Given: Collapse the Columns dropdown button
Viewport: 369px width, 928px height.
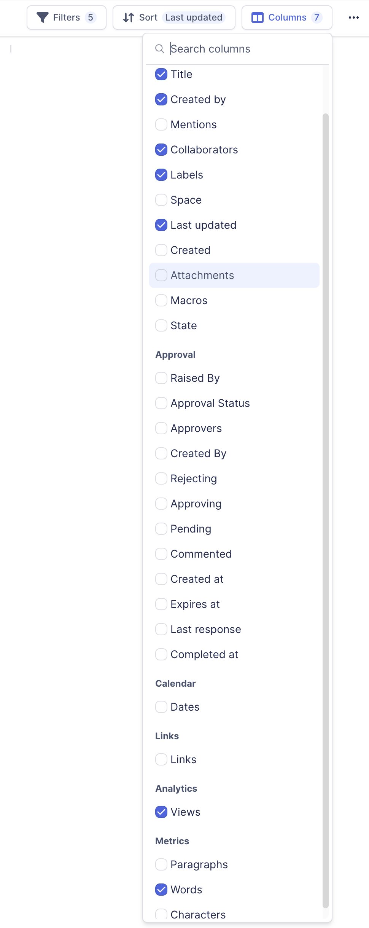Looking at the screenshot, I should (287, 18).
